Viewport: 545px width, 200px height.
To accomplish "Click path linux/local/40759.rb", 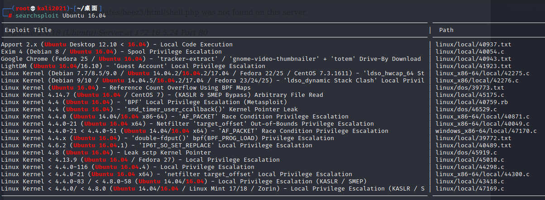I will tap(472, 102).
